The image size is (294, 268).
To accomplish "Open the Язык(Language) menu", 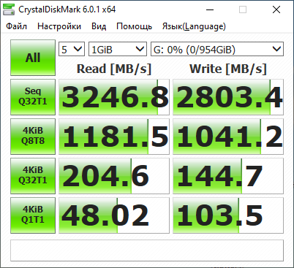I will (194, 26).
